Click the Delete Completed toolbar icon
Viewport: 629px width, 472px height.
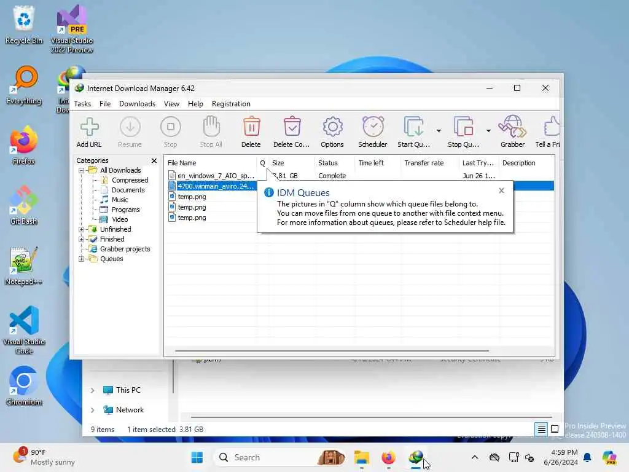[292, 133]
